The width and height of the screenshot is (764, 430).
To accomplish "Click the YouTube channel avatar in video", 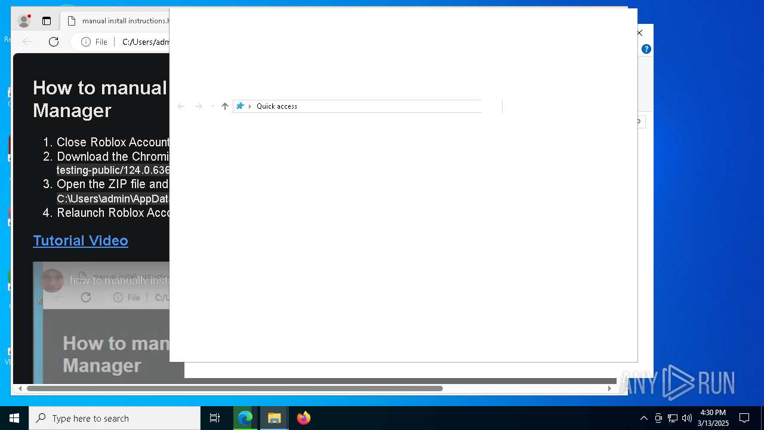I will [x=52, y=281].
